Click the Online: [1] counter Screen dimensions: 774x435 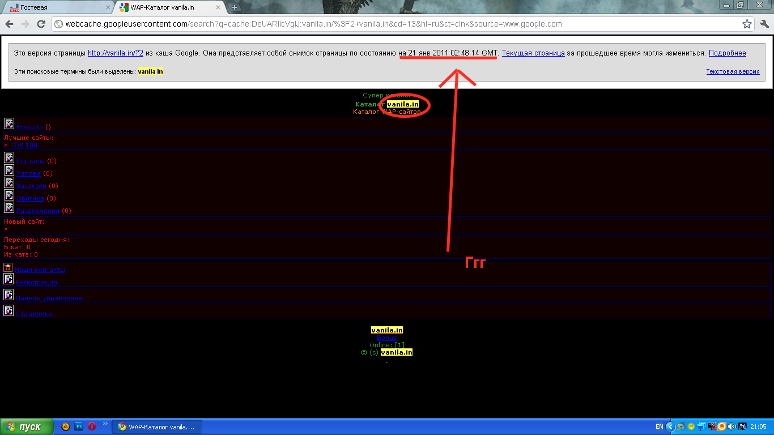click(x=387, y=345)
